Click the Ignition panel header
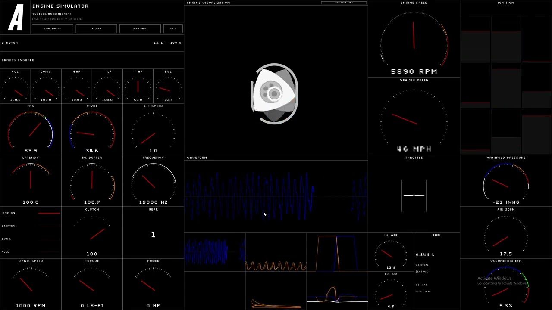The height and width of the screenshot is (310, 552). 506,3
